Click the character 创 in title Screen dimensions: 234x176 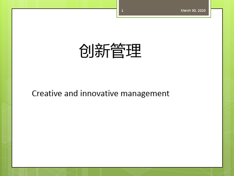point(87,51)
